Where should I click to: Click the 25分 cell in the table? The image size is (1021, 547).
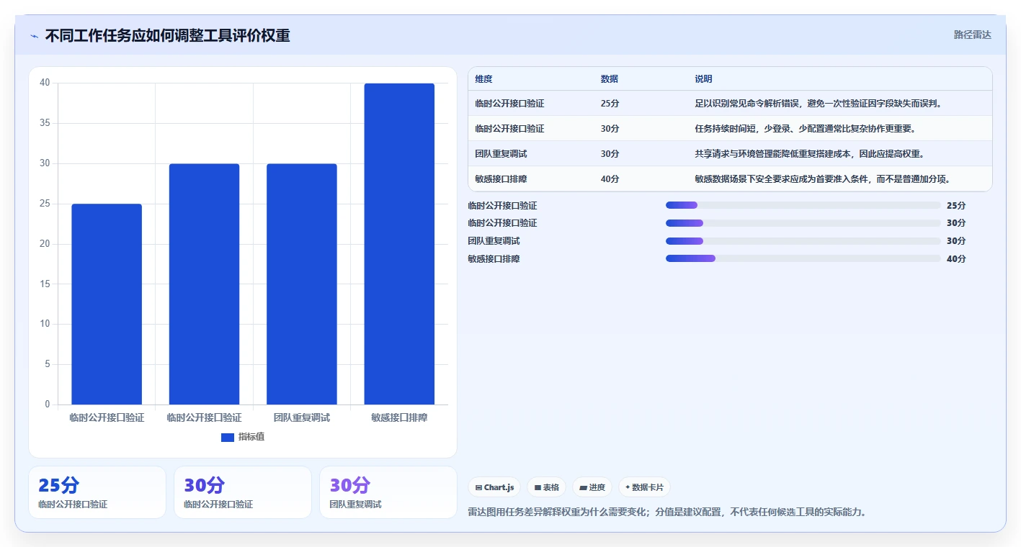[x=610, y=104]
